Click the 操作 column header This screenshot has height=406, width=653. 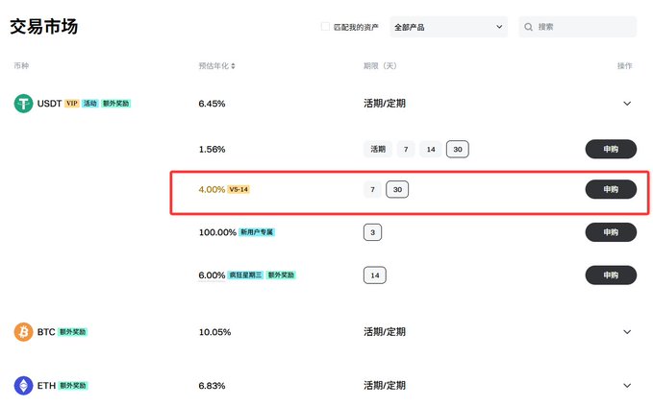coord(625,66)
